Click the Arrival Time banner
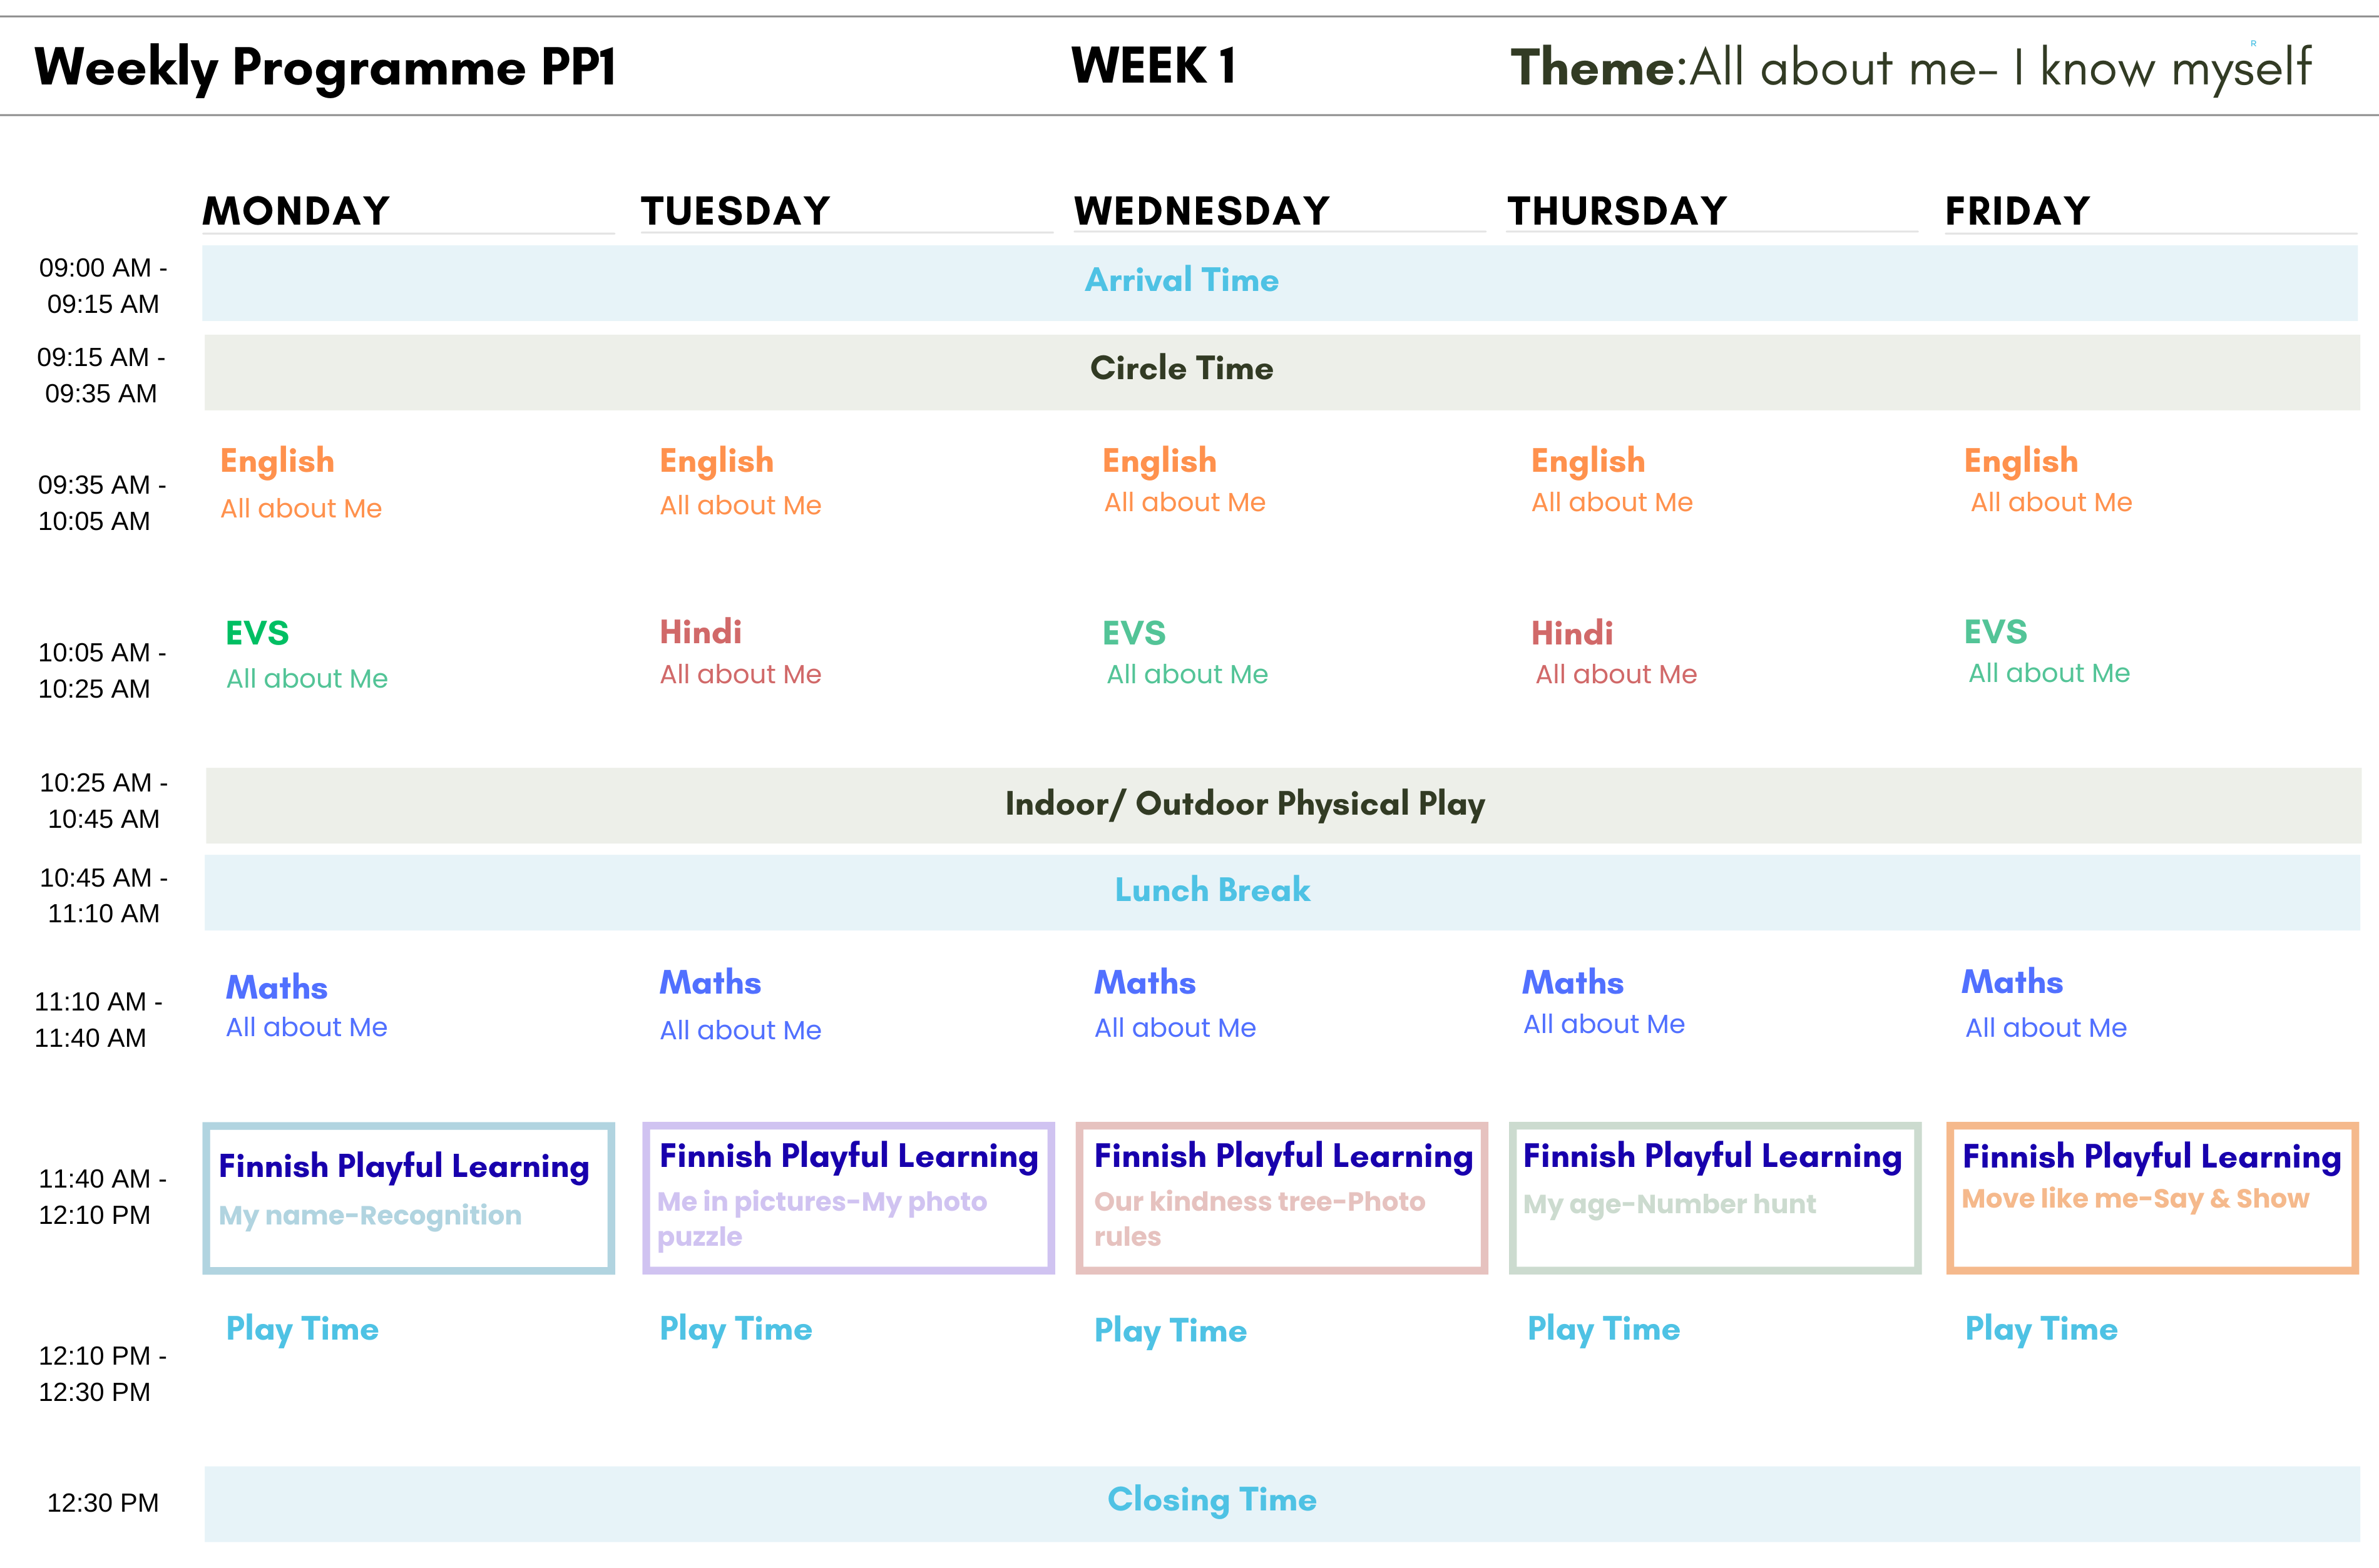 click(1181, 281)
